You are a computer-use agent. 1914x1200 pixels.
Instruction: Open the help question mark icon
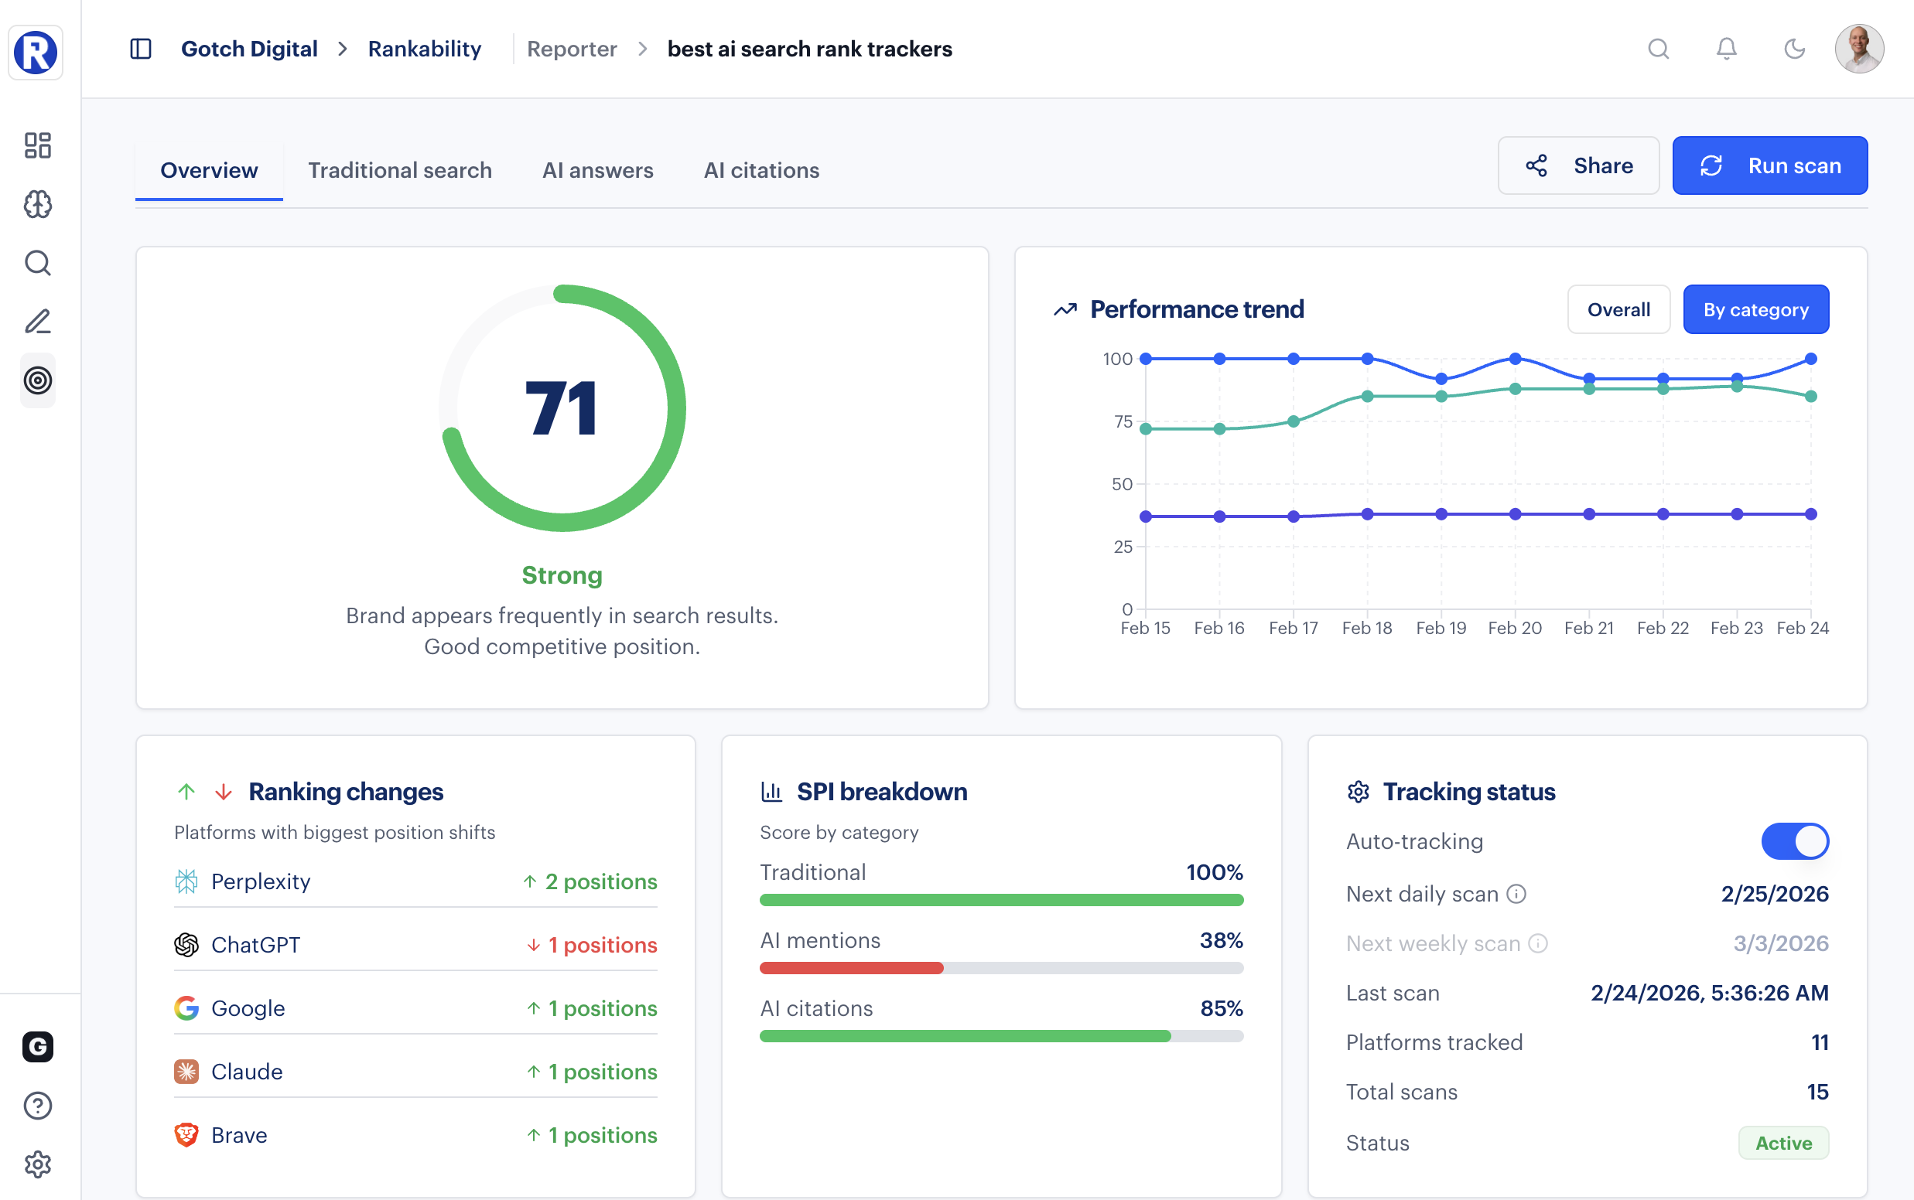click(36, 1106)
